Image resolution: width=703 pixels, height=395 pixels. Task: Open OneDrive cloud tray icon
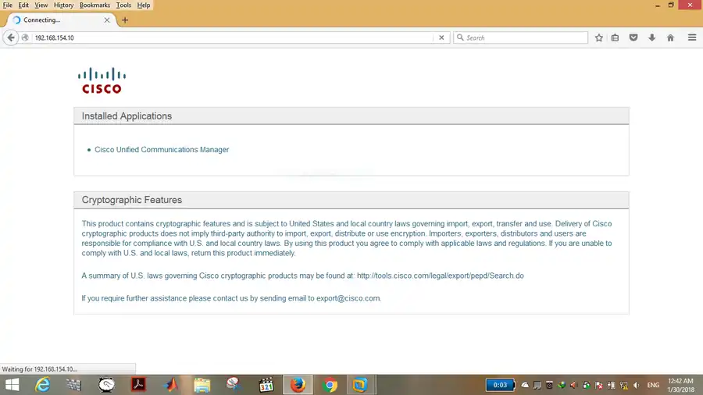click(x=525, y=385)
